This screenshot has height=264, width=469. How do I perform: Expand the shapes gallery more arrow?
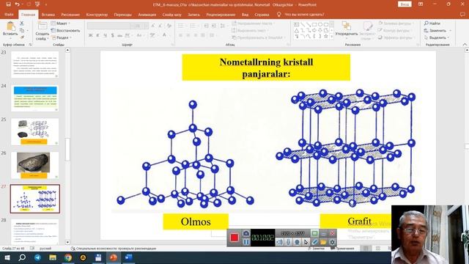(x=331, y=37)
